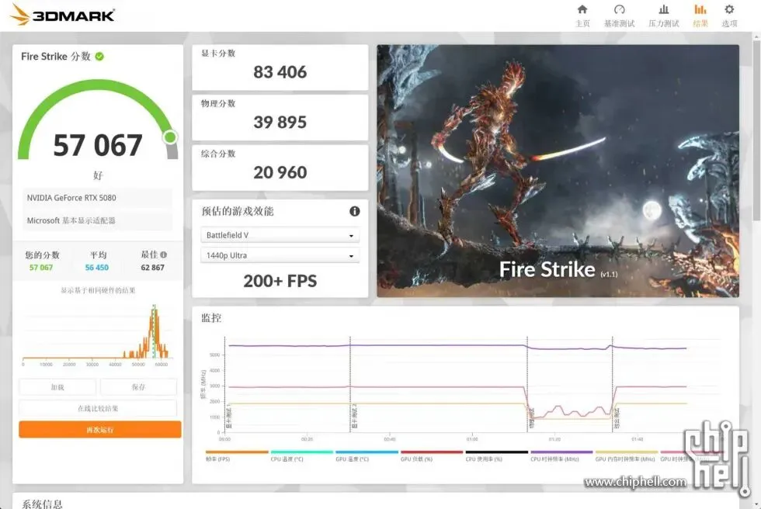Click the 物理分数 label
761x509 pixels.
pyautogui.click(x=218, y=103)
